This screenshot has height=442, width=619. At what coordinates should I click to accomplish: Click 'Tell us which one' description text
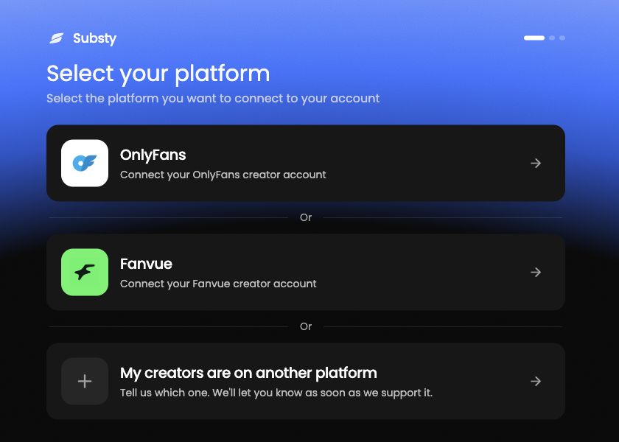coord(276,393)
